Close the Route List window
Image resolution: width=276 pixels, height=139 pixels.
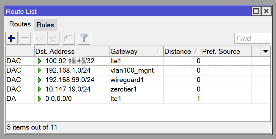click(x=266, y=12)
